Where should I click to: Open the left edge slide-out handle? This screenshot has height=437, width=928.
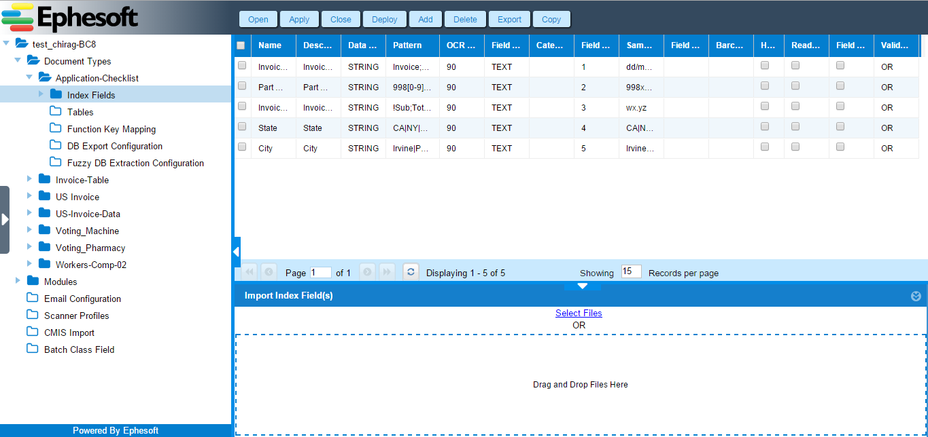pyautogui.click(x=5, y=219)
